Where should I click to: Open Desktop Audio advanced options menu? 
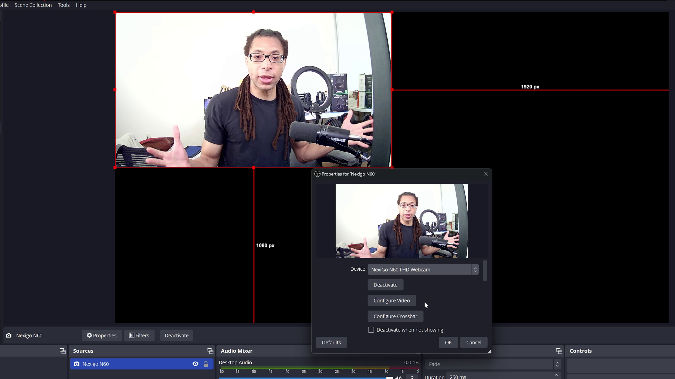click(x=412, y=377)
